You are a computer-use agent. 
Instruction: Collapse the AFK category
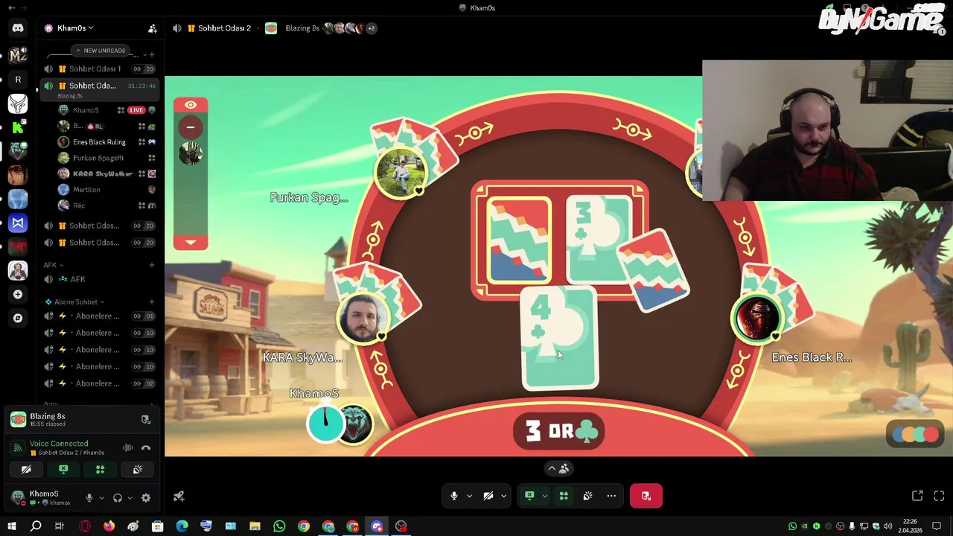point(52,265)
